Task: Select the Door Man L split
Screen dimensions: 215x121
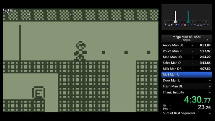Action: [x=187, y=81]
